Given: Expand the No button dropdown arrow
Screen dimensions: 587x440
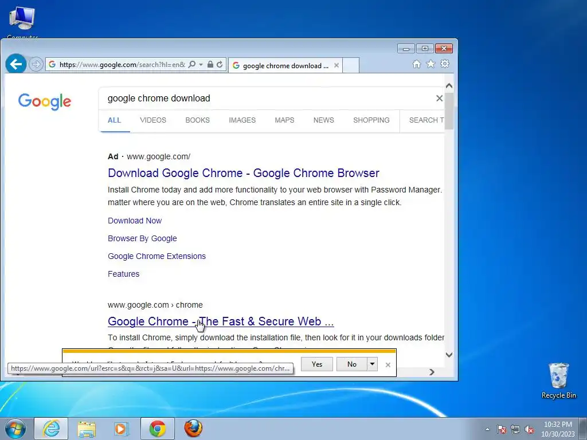Looking at the screenshot, I should pos(372,364).
